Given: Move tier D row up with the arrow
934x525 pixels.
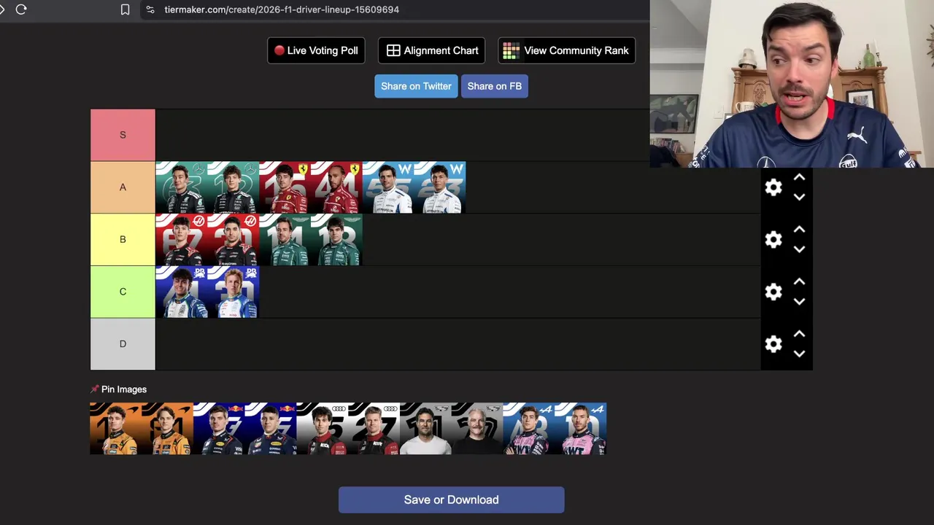Looking at the screenshot, I should pyautogui.click(x=799, y=334).
